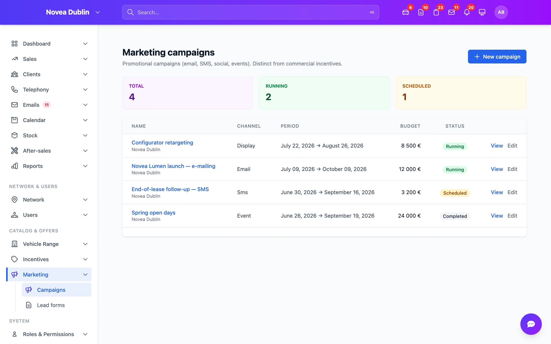551x344 pixels.
Task: Expand the Calendar menu chevron
Action: [x=85, y=120]
